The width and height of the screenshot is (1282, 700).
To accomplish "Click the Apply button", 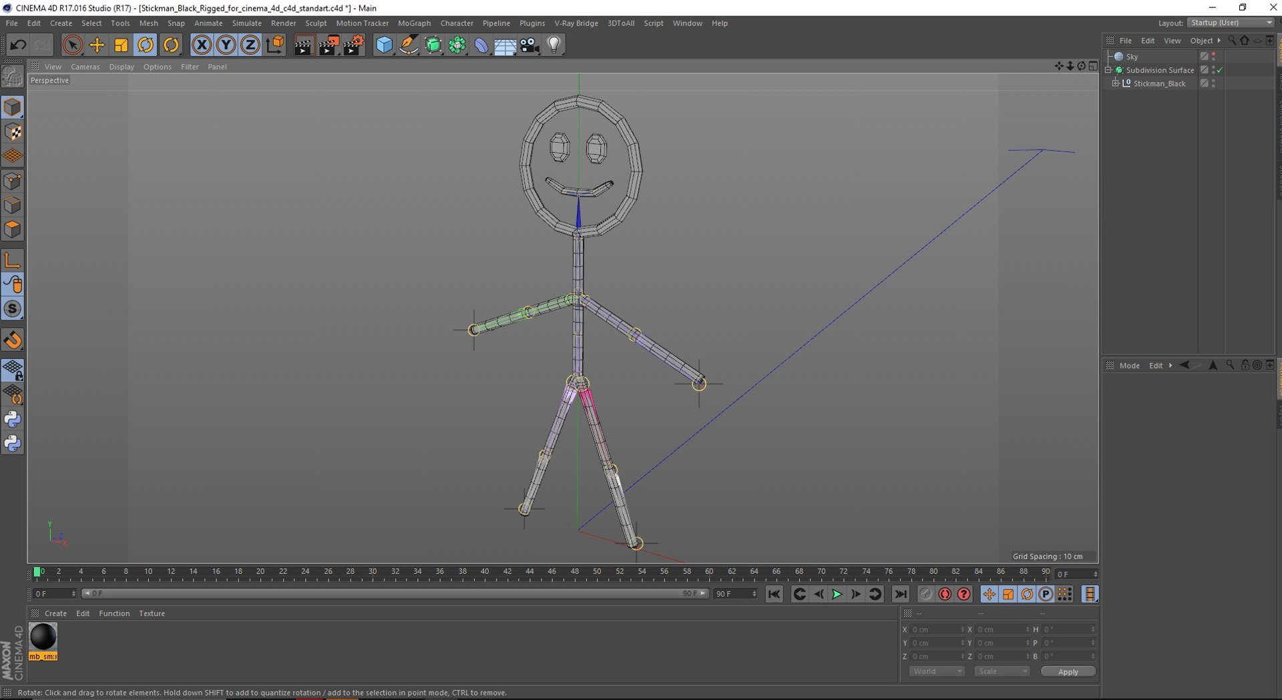I will [1068, 671].
